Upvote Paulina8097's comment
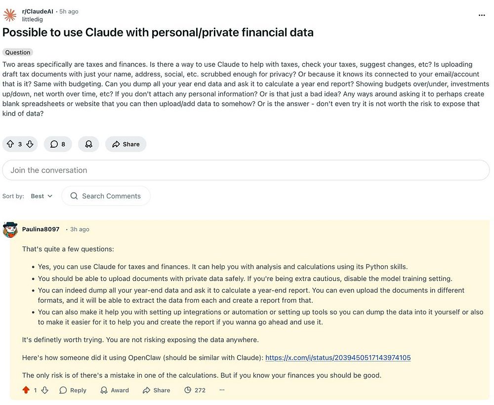494x405 pixels. [26, 390]
